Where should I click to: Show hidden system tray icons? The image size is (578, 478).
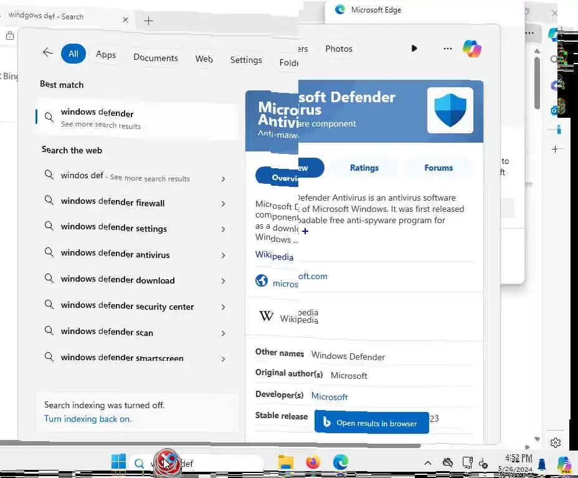428,463
